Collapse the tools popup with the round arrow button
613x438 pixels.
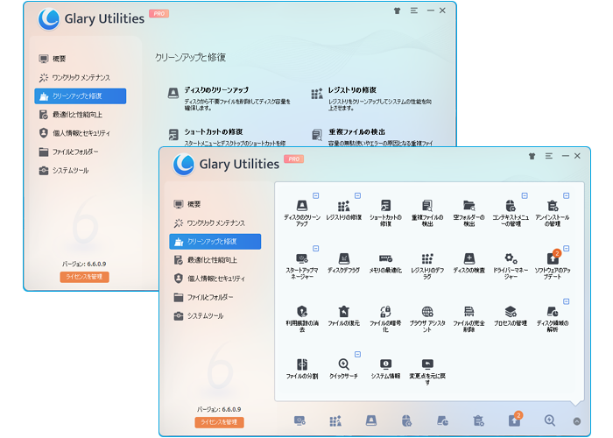click(576, 421)
